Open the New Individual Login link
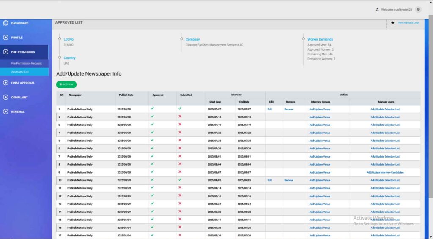The width and height of the screenshot is (433, 239). (408, 23)
